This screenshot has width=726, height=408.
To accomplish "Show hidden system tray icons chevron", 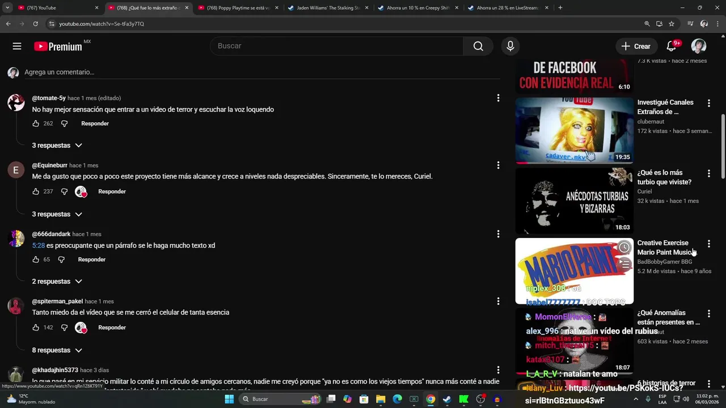I will tap(636, 399).
